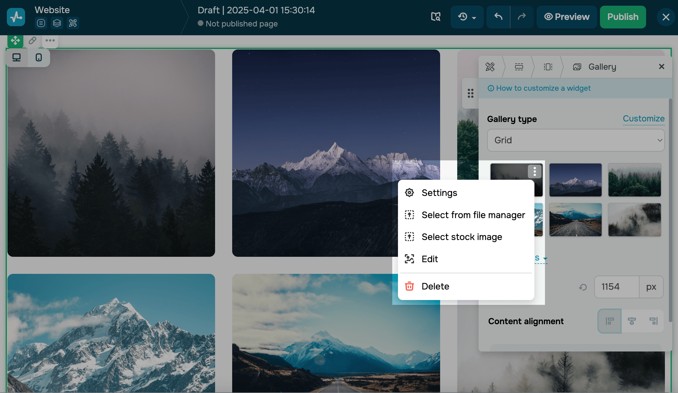The width and height of the screenshot is (678, 393).
Task: Switch to mobile view mode
Action: [39, 58]
